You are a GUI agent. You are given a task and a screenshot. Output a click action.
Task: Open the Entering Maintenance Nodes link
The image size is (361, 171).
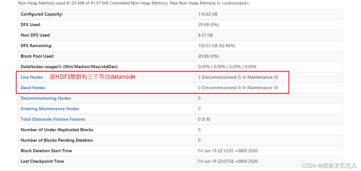point(50,109)
